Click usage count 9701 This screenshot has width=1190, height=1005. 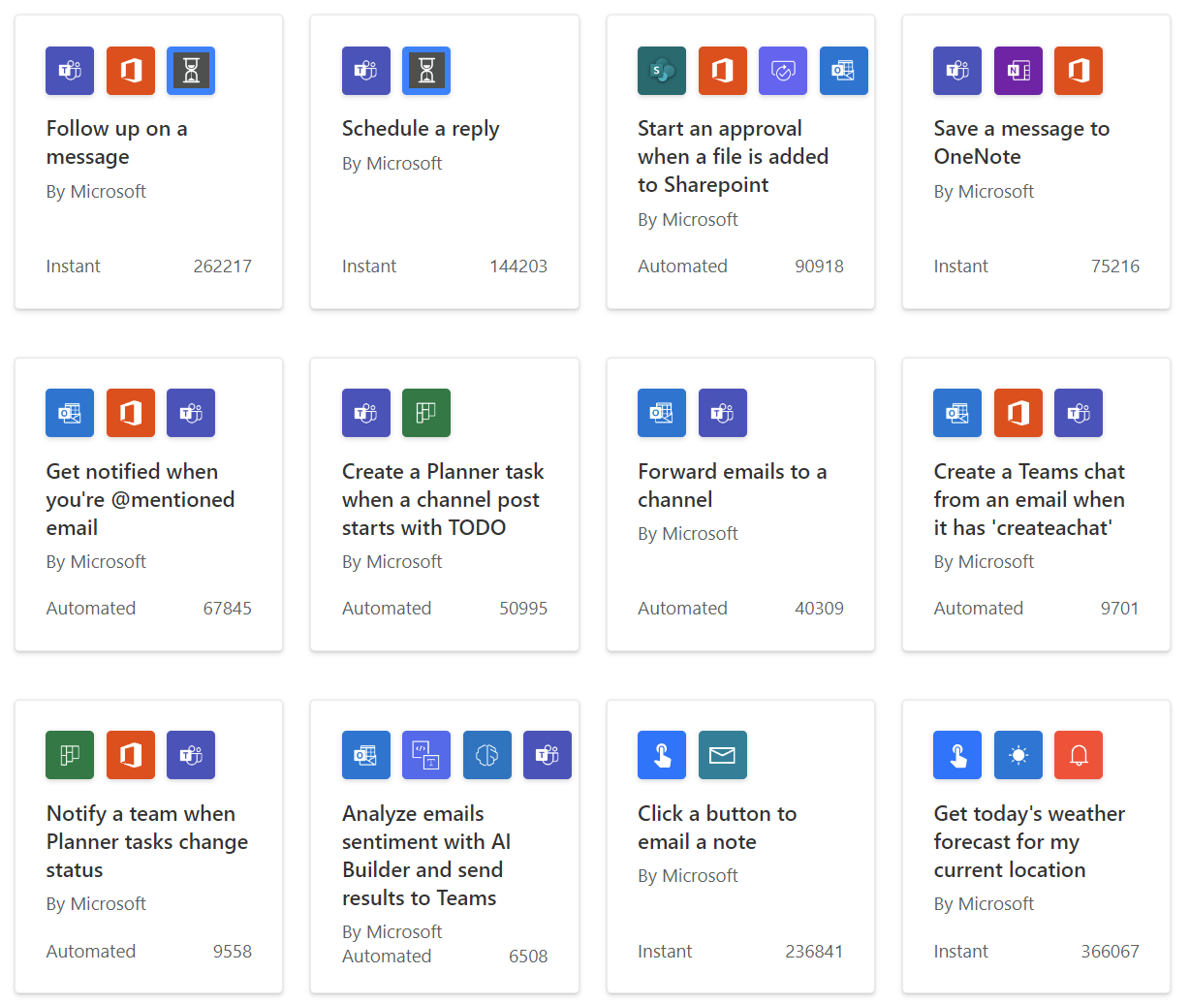[x=1119, y=609]
